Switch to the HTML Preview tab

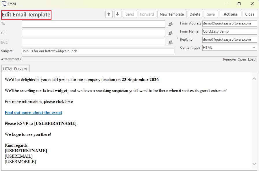[x=15, y=69]
